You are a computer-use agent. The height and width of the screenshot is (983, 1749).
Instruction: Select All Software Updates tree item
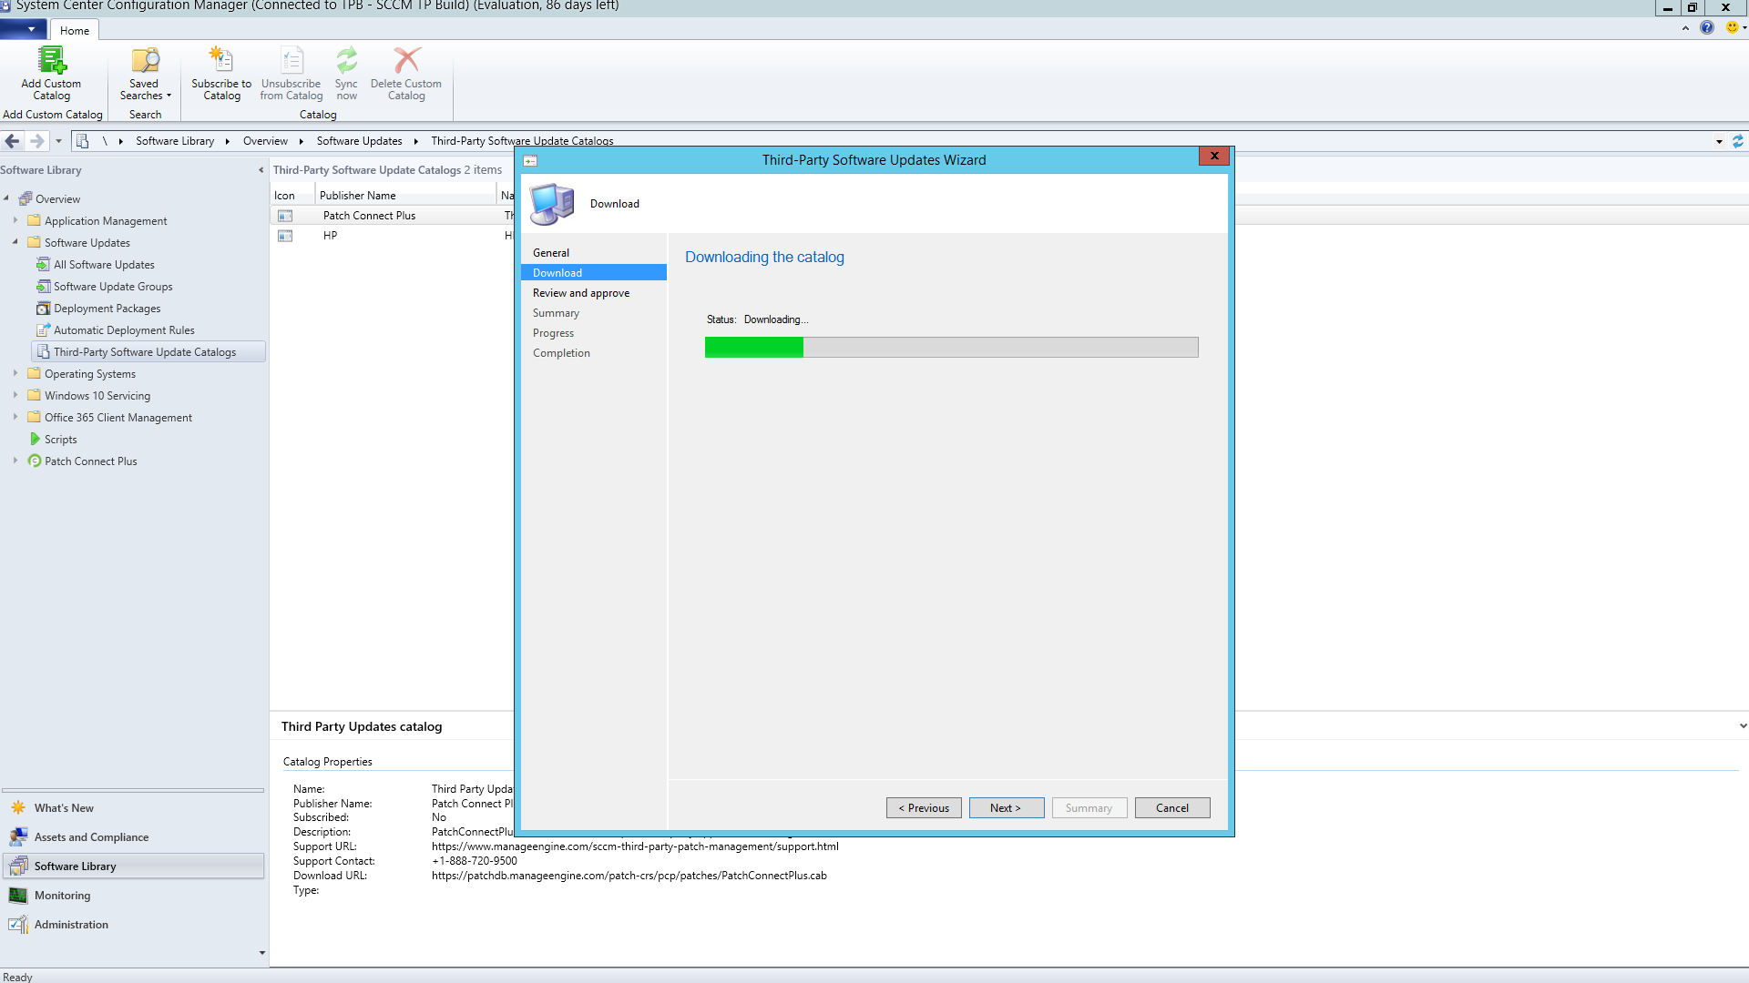click(104, 265)
